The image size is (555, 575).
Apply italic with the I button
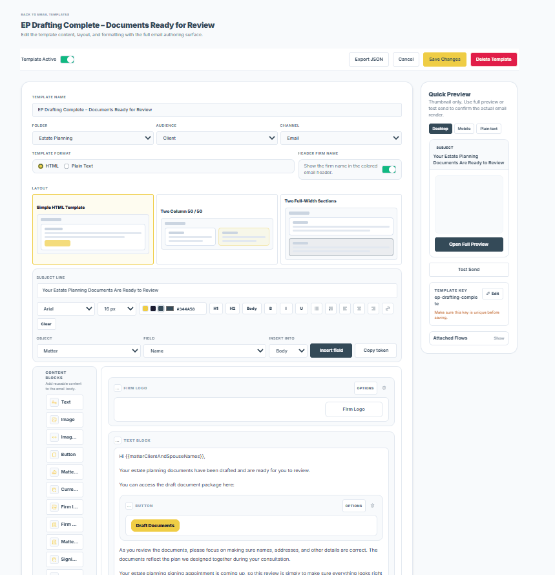point(286,309)
